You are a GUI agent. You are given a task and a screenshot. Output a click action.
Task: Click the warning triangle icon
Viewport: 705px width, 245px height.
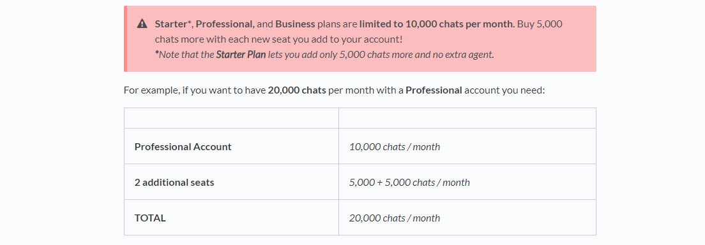pos(142,24)
